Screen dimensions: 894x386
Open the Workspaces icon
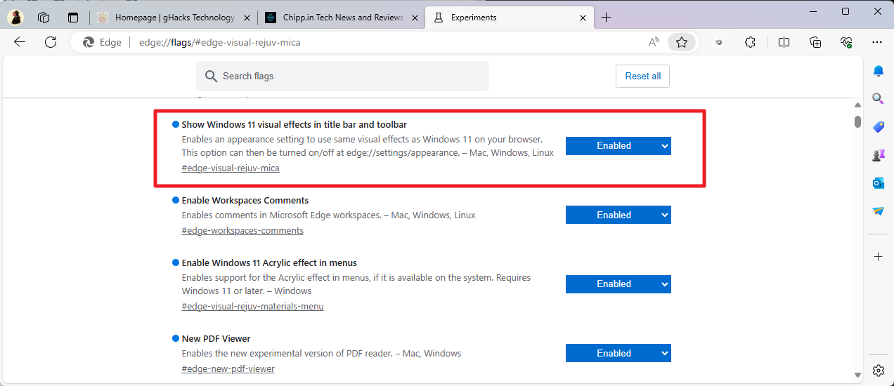coord(44,18)
